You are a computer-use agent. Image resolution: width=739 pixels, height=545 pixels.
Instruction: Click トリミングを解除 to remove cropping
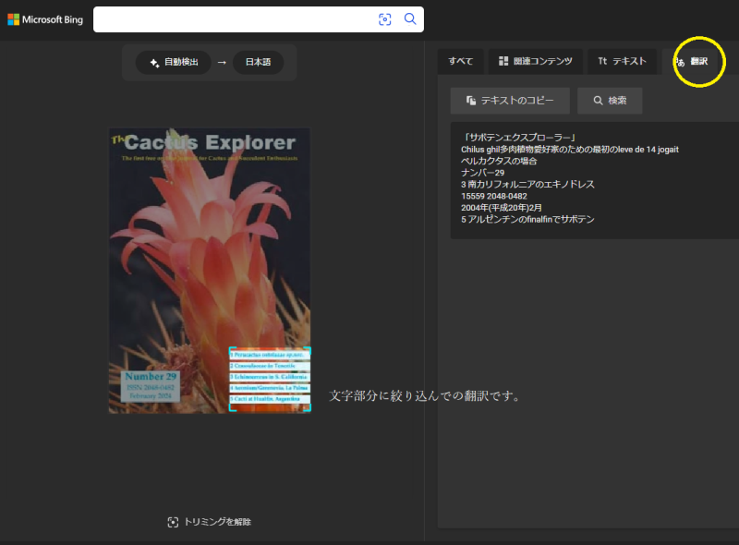(210, 522)
